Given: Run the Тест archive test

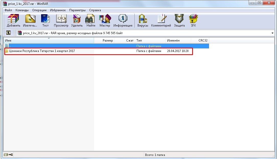Looking at the screenshot, I should (45, 20).
